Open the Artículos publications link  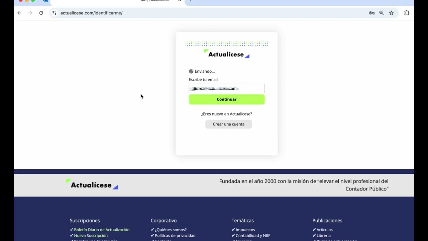click(324, 230)
